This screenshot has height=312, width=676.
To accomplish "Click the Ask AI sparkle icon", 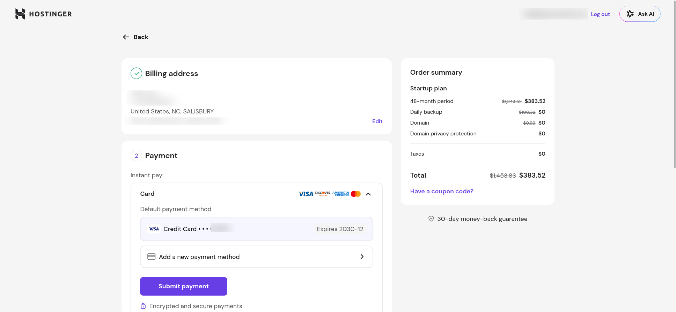I will point(630,14).
